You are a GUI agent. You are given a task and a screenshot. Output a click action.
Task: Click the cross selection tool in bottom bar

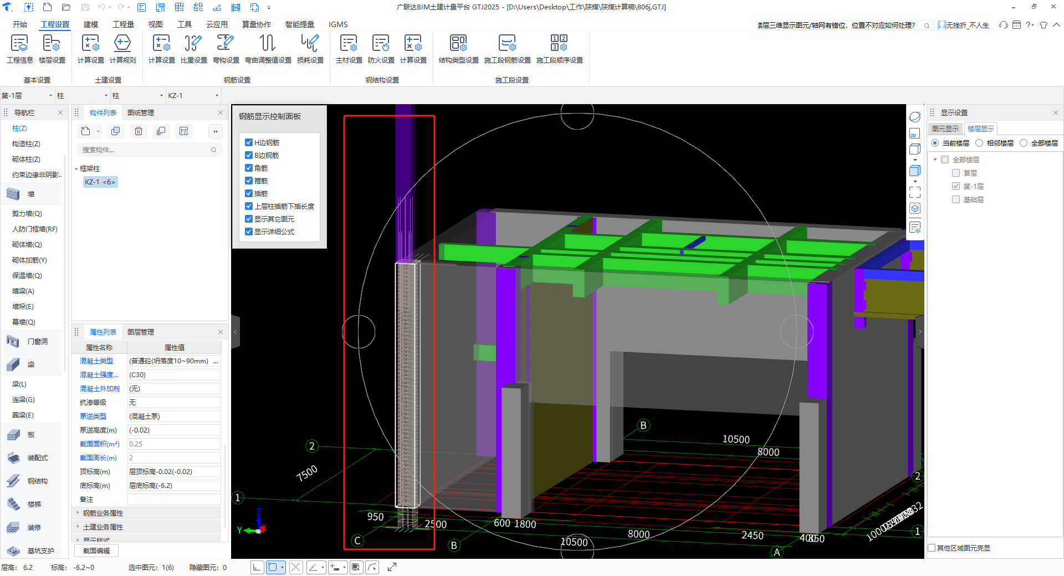[x=296, y=567]
